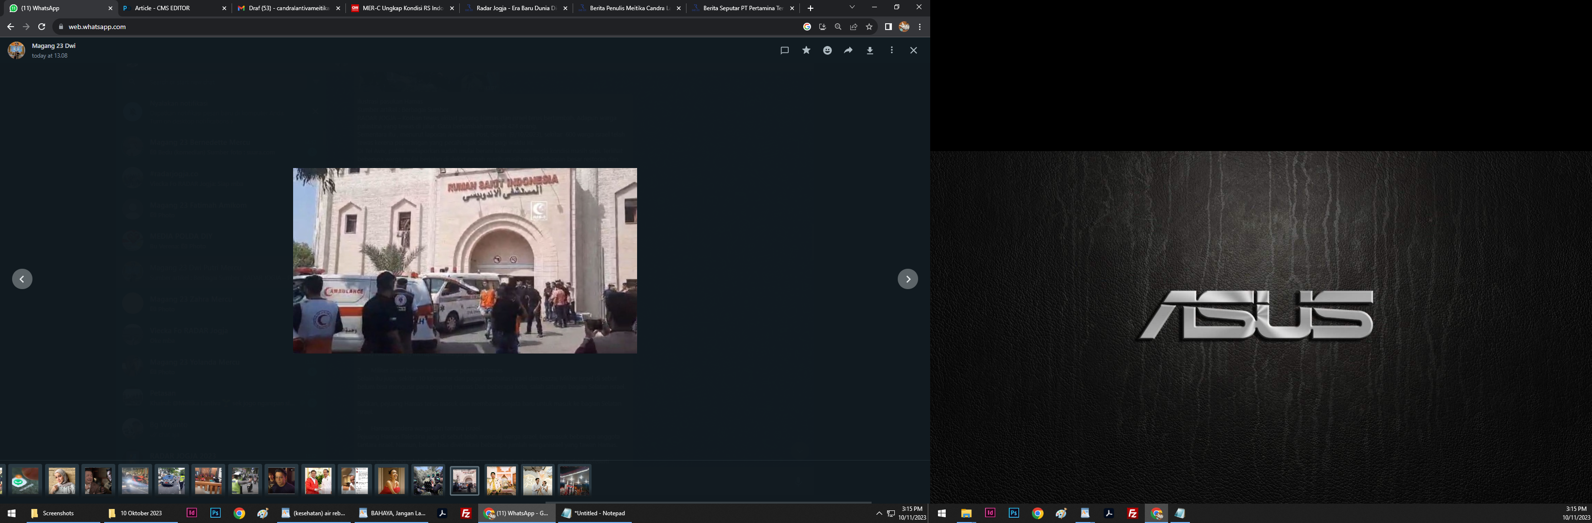The width and height of the screenshot is (1592, 523).
Task: Click the sender name Magang 23 Dwi
Action: [54, 46]
